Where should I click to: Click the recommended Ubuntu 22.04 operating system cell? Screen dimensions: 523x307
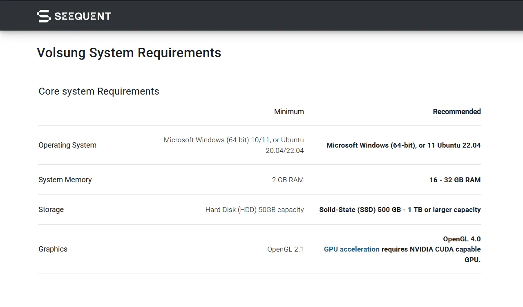click(403, 145)
